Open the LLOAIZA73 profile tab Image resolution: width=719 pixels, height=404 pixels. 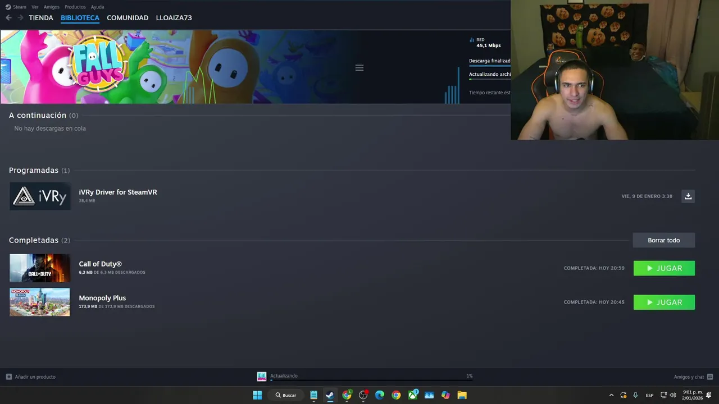tap(174, 18)
